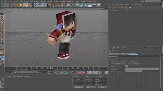The image size is (163, 91).
Task: Add a Camera object
Action: point(94,5)
